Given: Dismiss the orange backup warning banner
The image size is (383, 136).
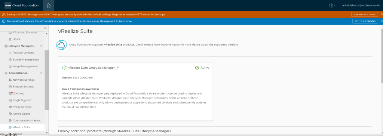Looking at the screenshot, I should [x=382, y=15].
